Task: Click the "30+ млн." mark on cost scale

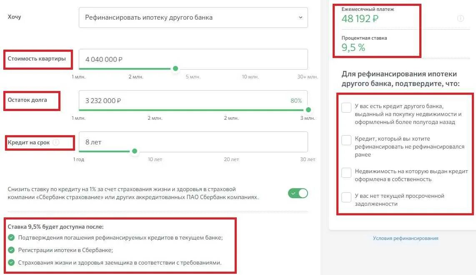Action: click(x=307, y=77)
